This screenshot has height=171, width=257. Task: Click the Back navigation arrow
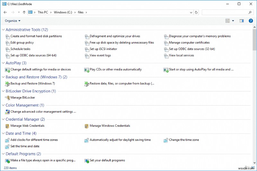(5, 12)
